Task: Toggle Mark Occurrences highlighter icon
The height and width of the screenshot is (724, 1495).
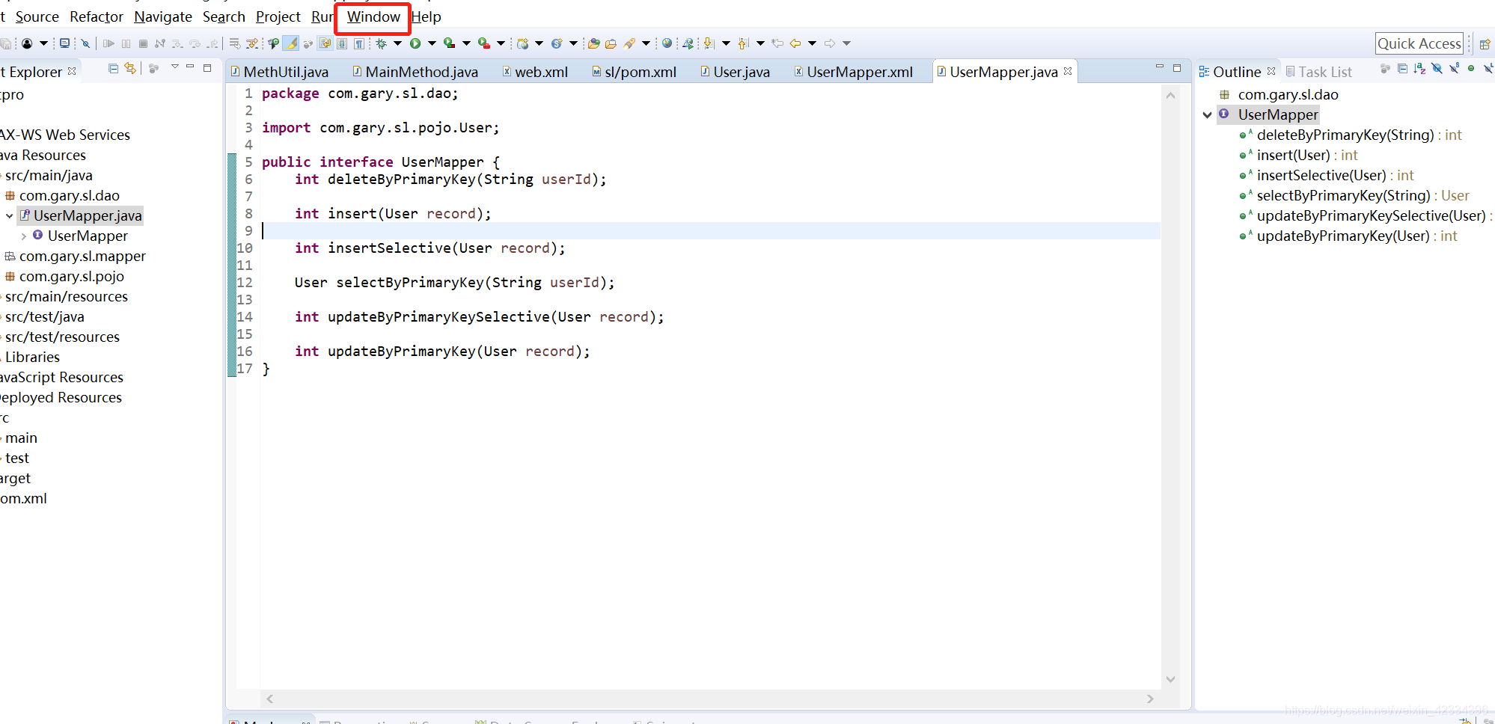Action: tap(290, 43)
